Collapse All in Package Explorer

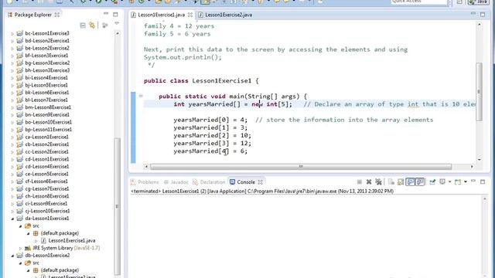tap(83, 25)
